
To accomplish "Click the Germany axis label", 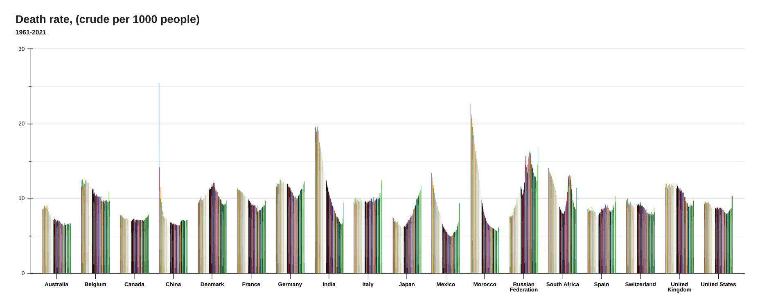I will 290,284.
